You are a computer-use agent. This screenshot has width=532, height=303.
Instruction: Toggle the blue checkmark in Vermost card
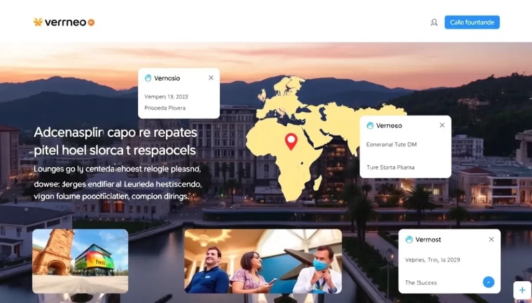tap(488, 282)
